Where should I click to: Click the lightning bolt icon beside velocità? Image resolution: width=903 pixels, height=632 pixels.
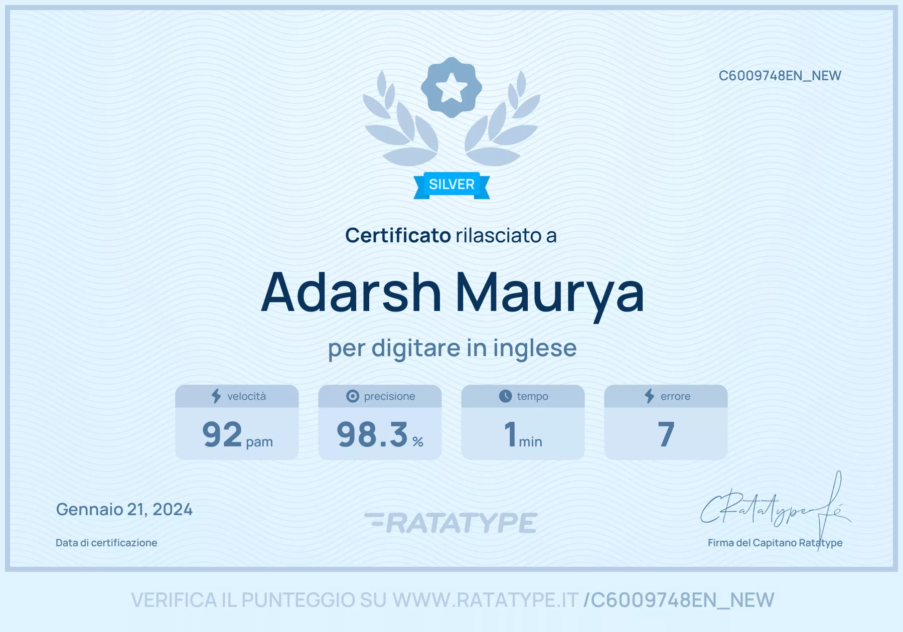click(x=216, y=396)
